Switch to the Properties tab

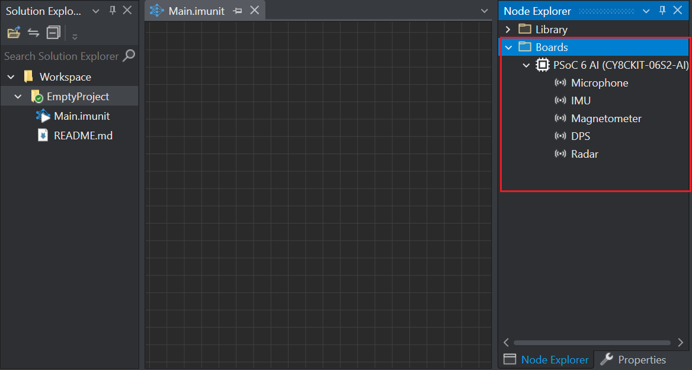[x=633, y=360]
